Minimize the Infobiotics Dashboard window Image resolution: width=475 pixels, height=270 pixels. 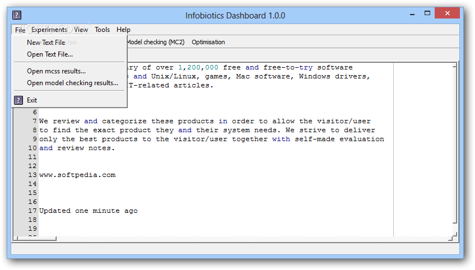click(412, 14)
